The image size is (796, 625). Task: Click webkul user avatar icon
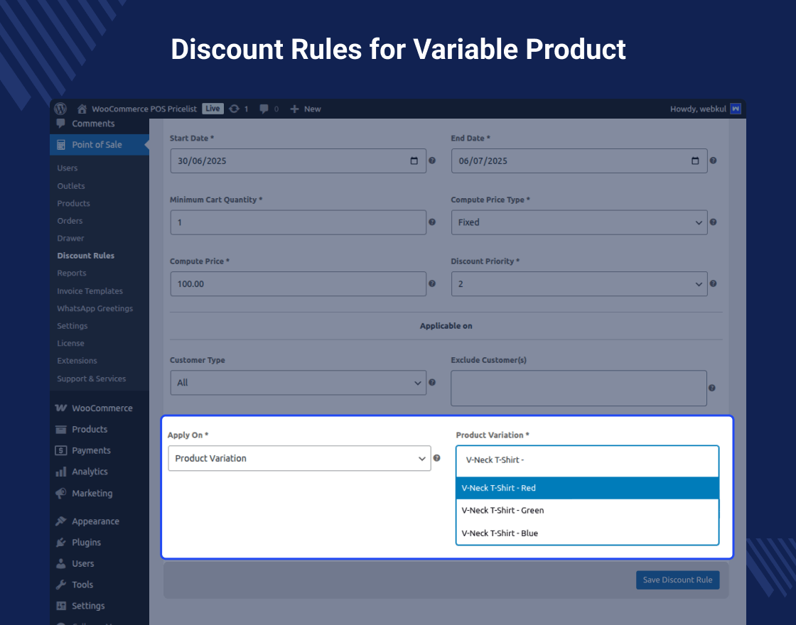pos(735,109)
